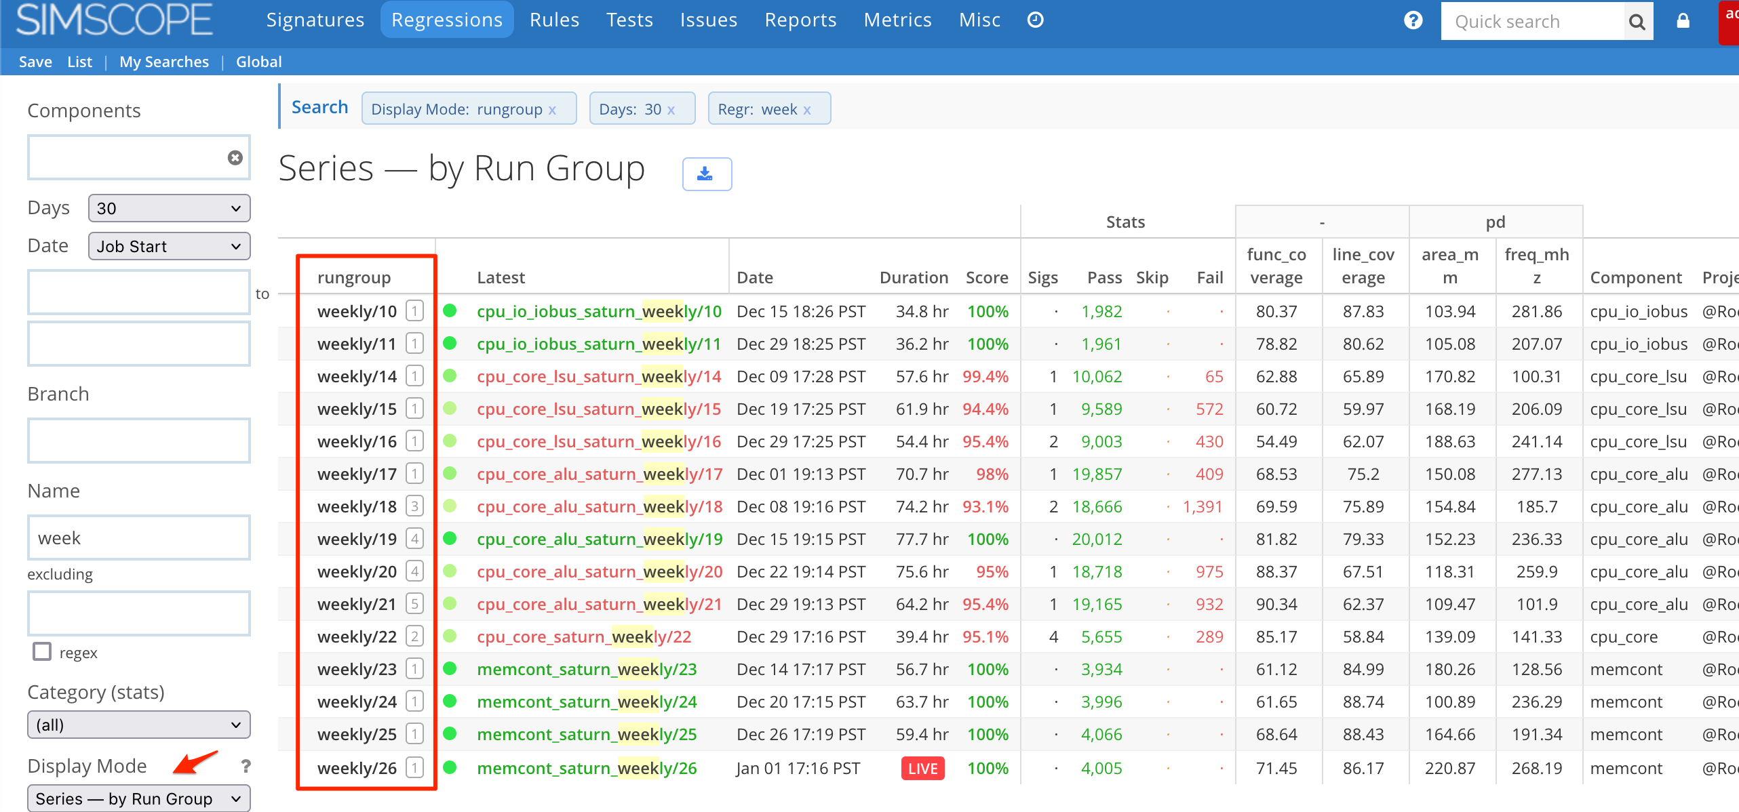Open the Global searches link
1739x812 pixels.
tap(258, 62)
